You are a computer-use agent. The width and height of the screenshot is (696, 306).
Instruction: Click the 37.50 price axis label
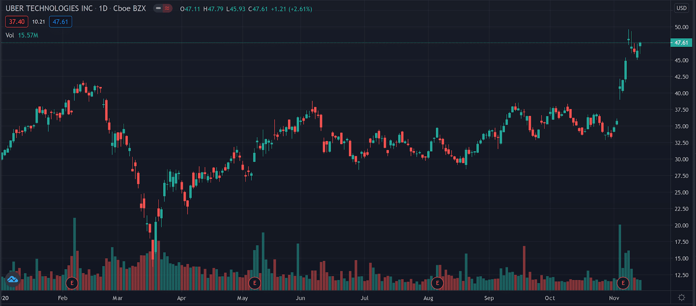[681, 110]
